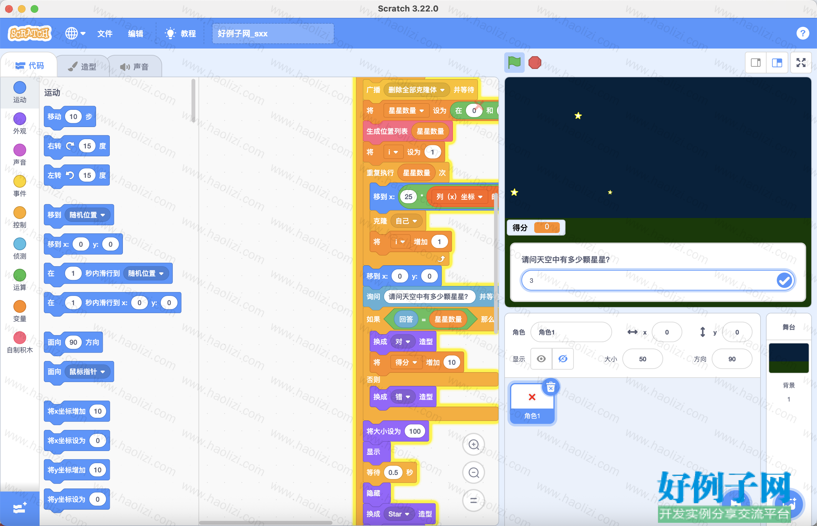
Task: Open 随机位置 dropdown in 移到 block
Action: pyautogui.click(x=87, y=215)
